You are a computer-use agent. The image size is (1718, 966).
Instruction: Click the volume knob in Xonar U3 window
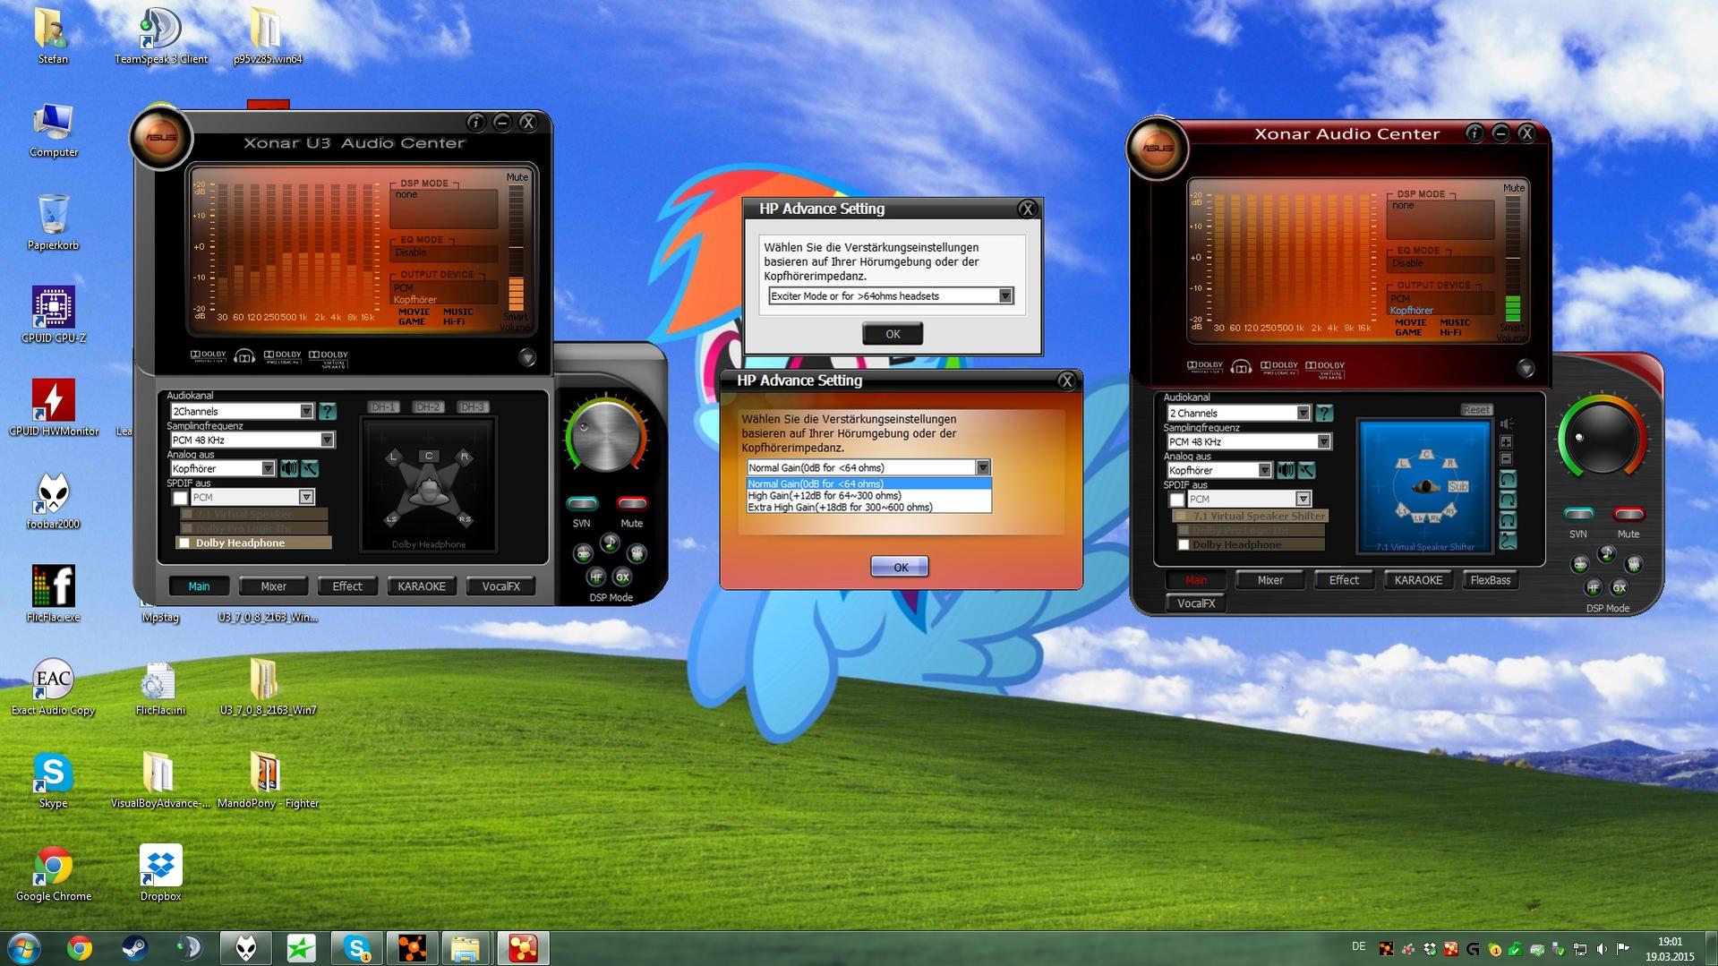(x=606, y=438)
